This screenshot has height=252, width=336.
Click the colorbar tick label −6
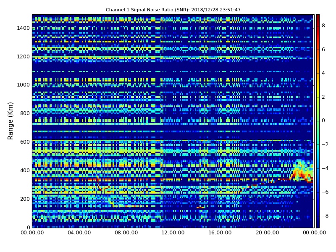point(325,192)
